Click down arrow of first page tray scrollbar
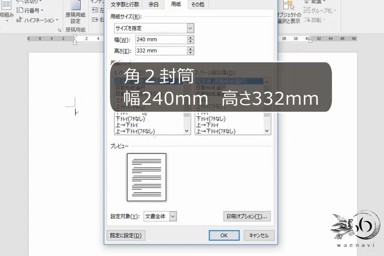The height and width of the screenshot is (256, 384). pyautogui.click(x=187, y=131)
